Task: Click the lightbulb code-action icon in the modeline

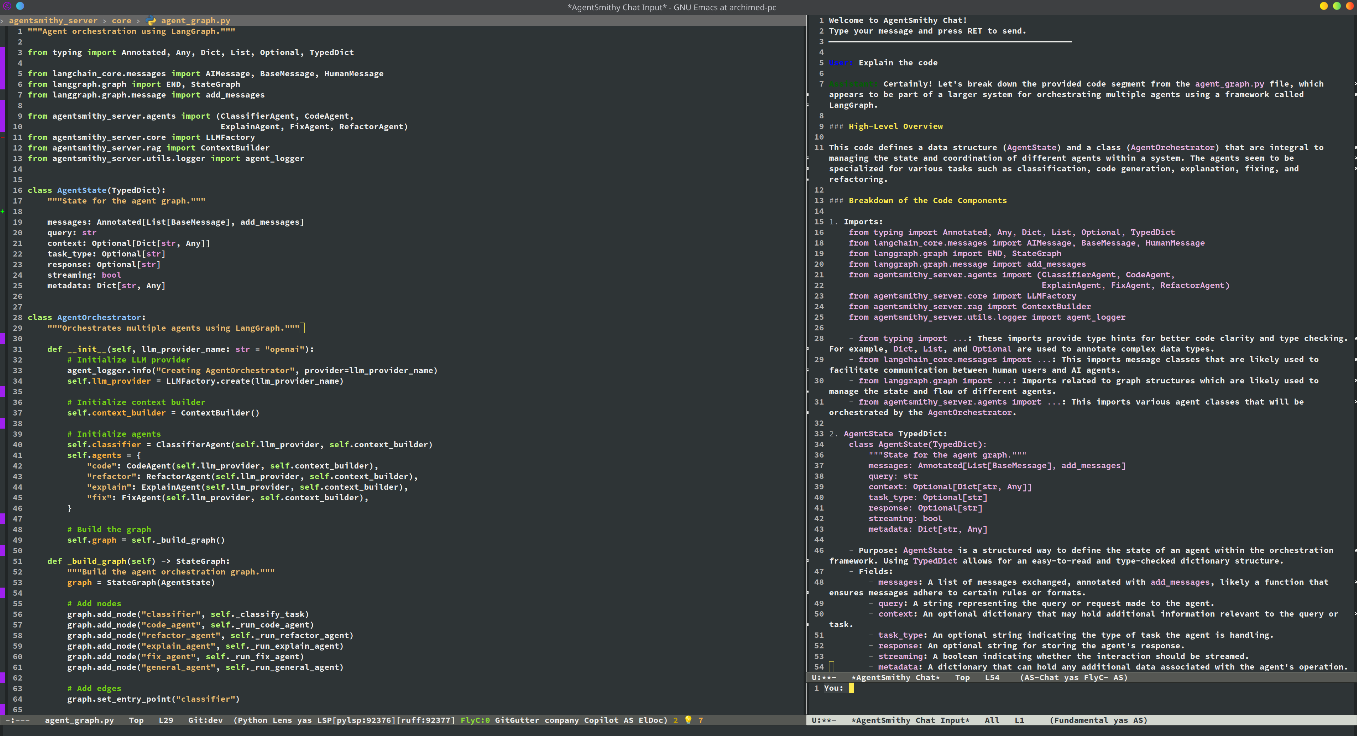Action: 688,720
